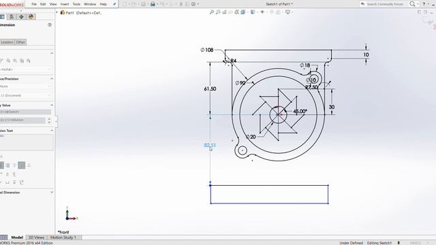Click the dimension value 82.51 field
This screenshot has width=436, height=245.
pos(22,120)
